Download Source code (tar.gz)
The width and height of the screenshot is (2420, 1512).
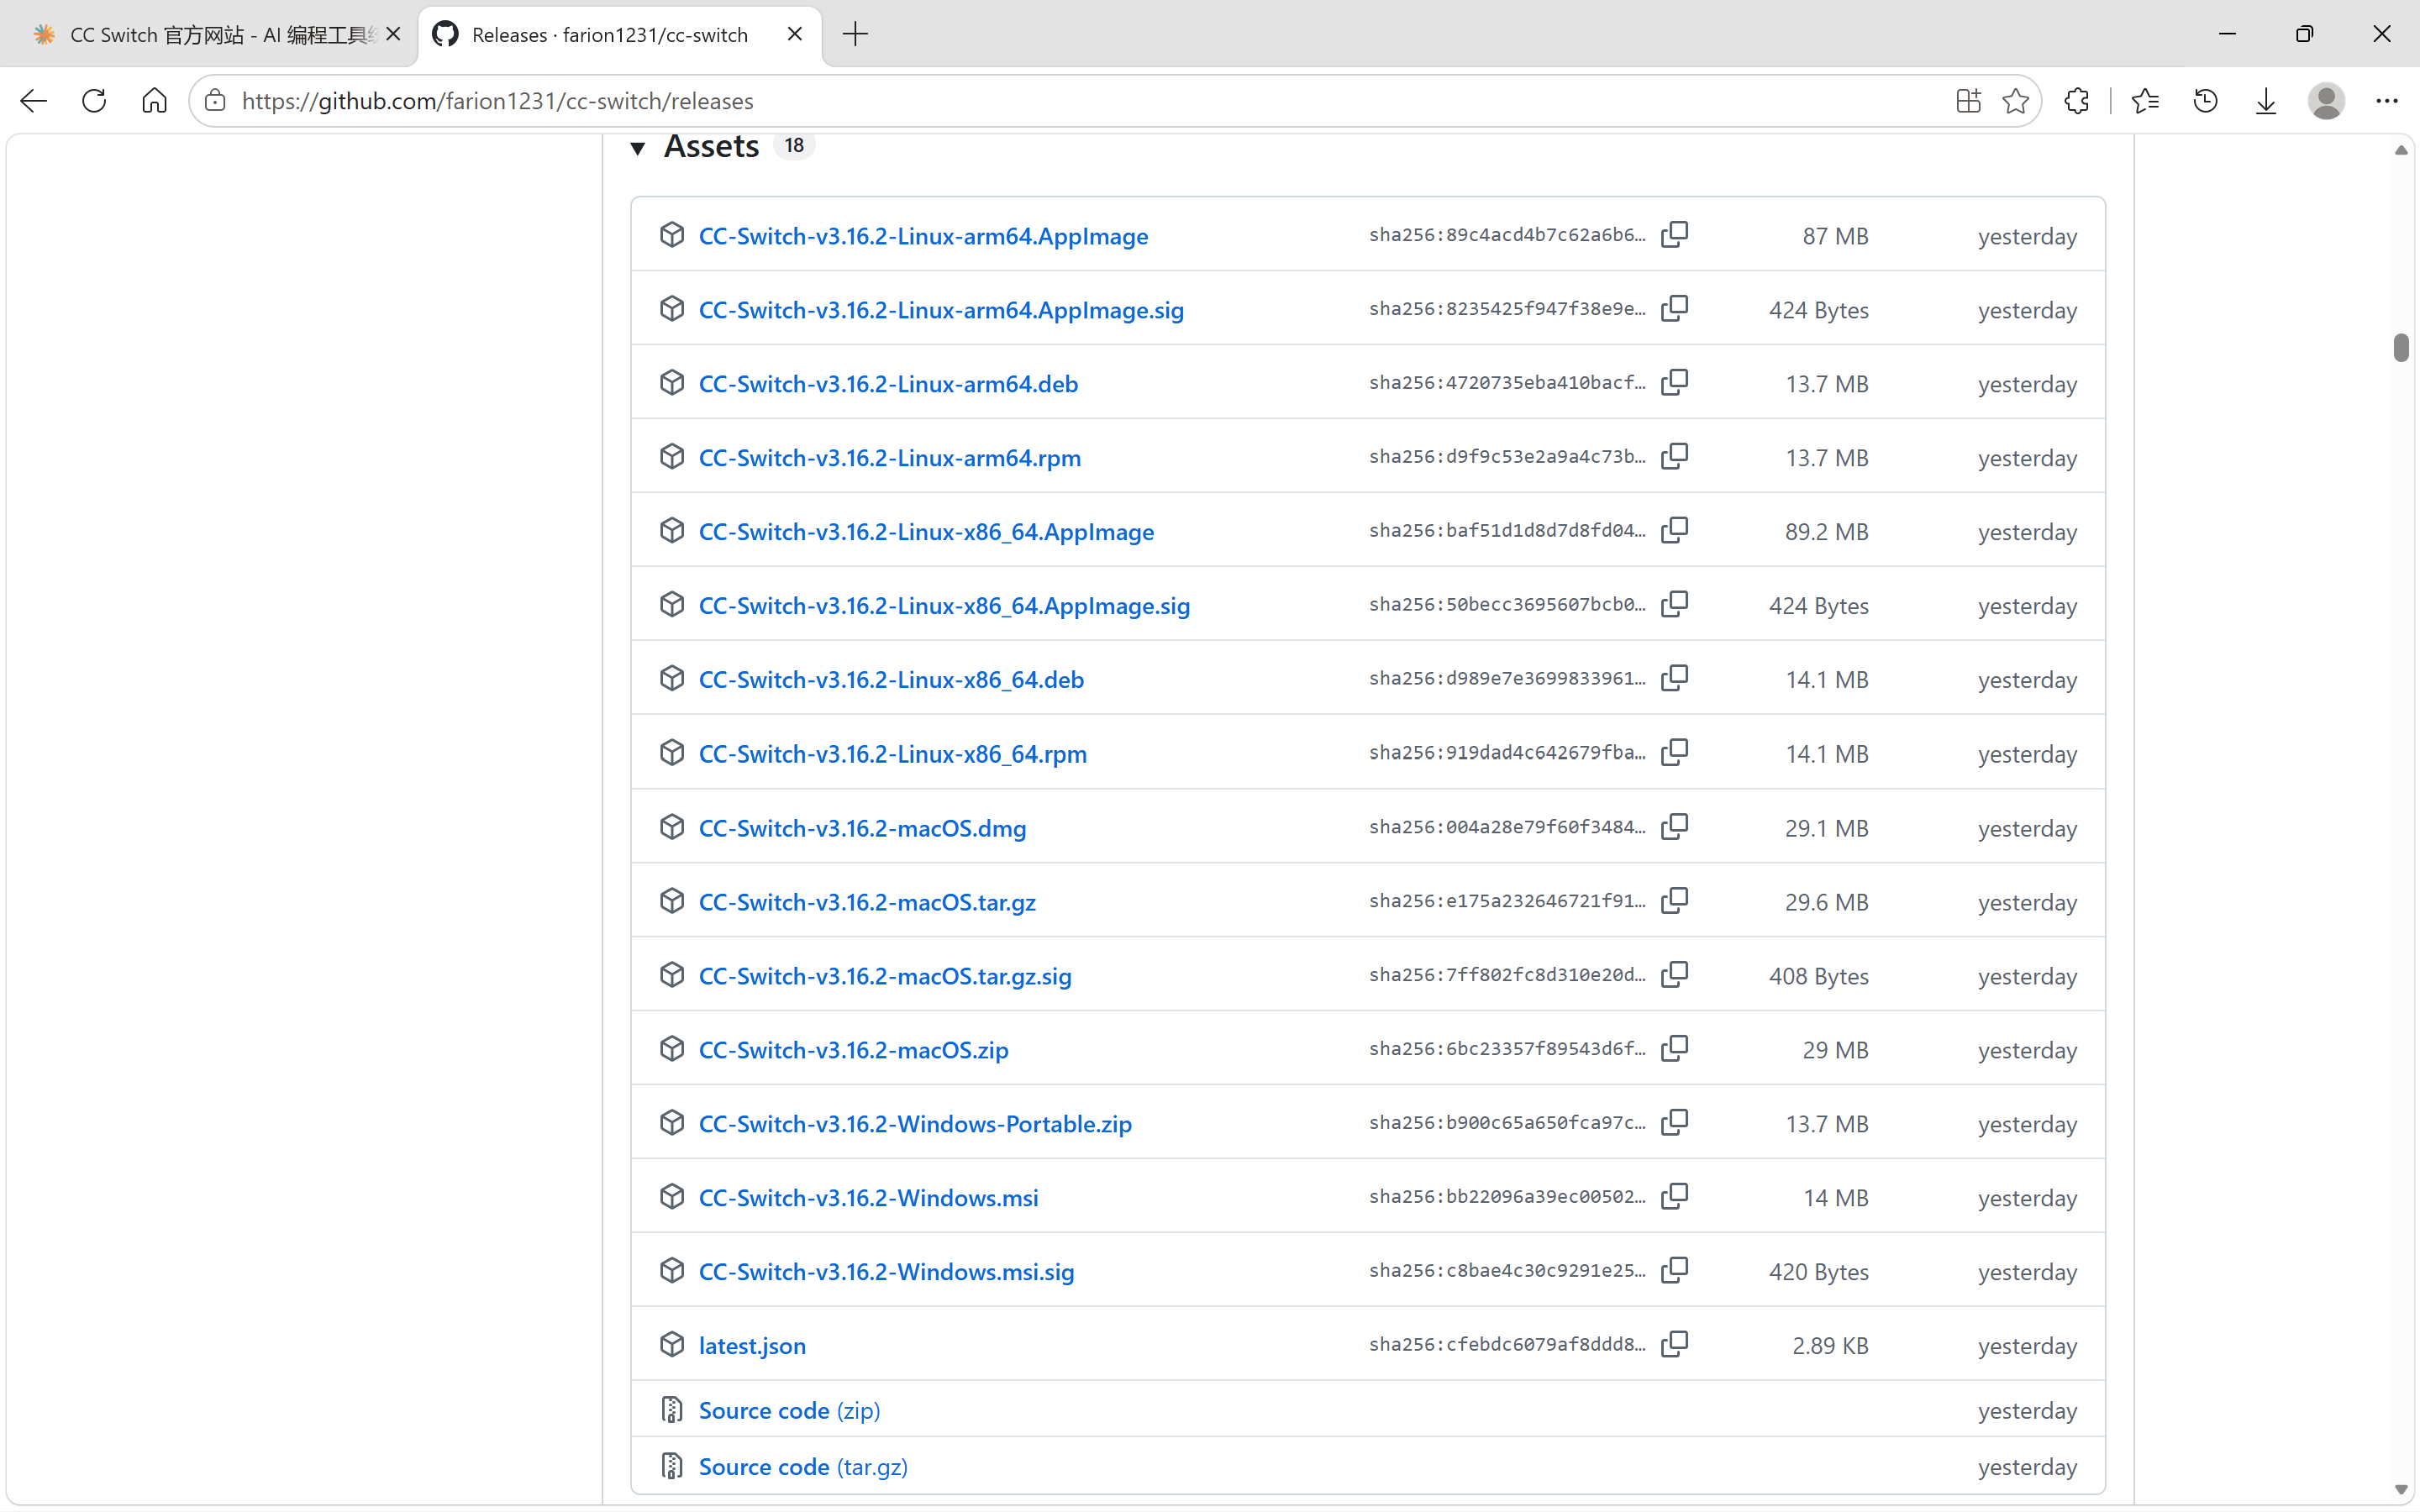[803, 1467]
